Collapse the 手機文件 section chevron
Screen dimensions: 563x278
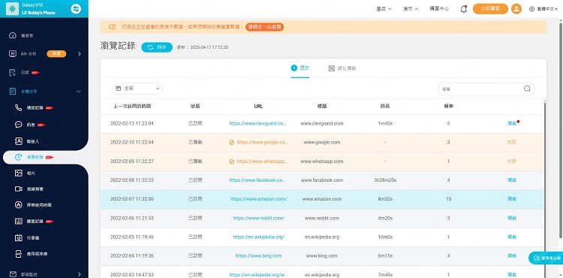pos(79,92)
